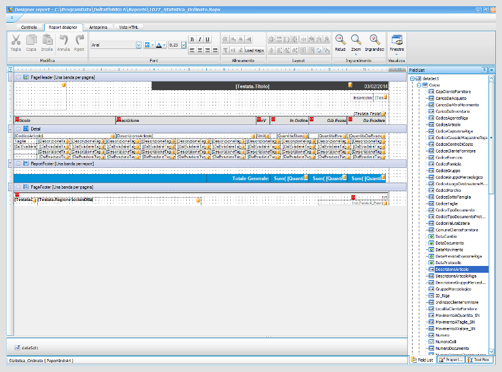Image resolution: width=502 pixels, height=372 pixels.
Task: Select the Descrizione column header label
Action: coord(185,121)
